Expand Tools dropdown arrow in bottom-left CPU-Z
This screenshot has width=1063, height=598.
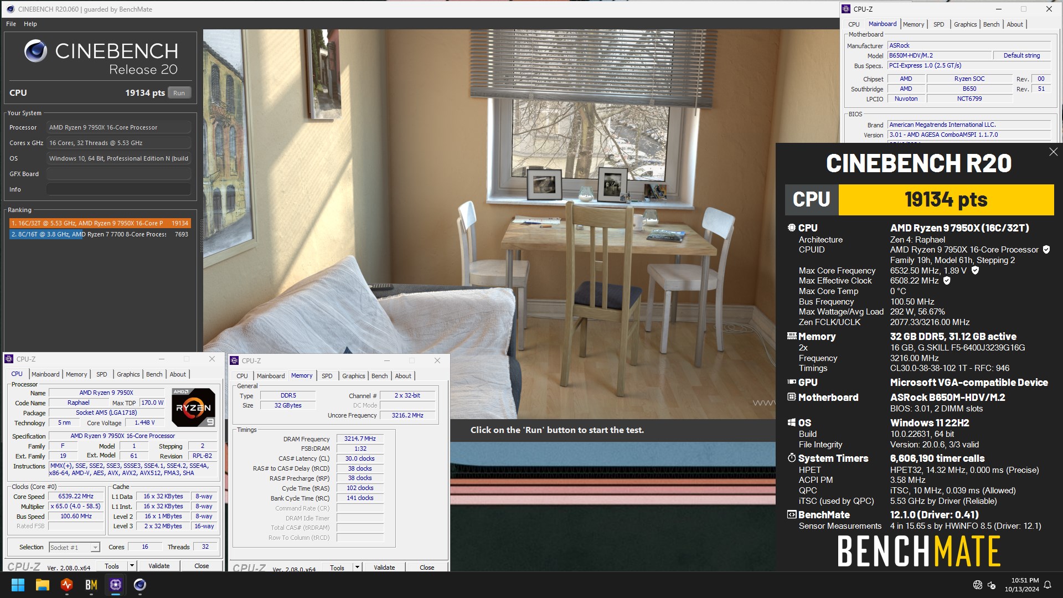132,566
